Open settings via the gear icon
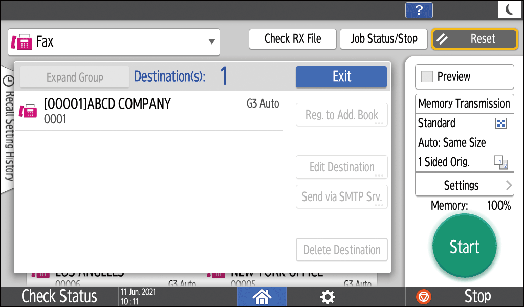The image size is (524, 307). [x=327, y=296]
